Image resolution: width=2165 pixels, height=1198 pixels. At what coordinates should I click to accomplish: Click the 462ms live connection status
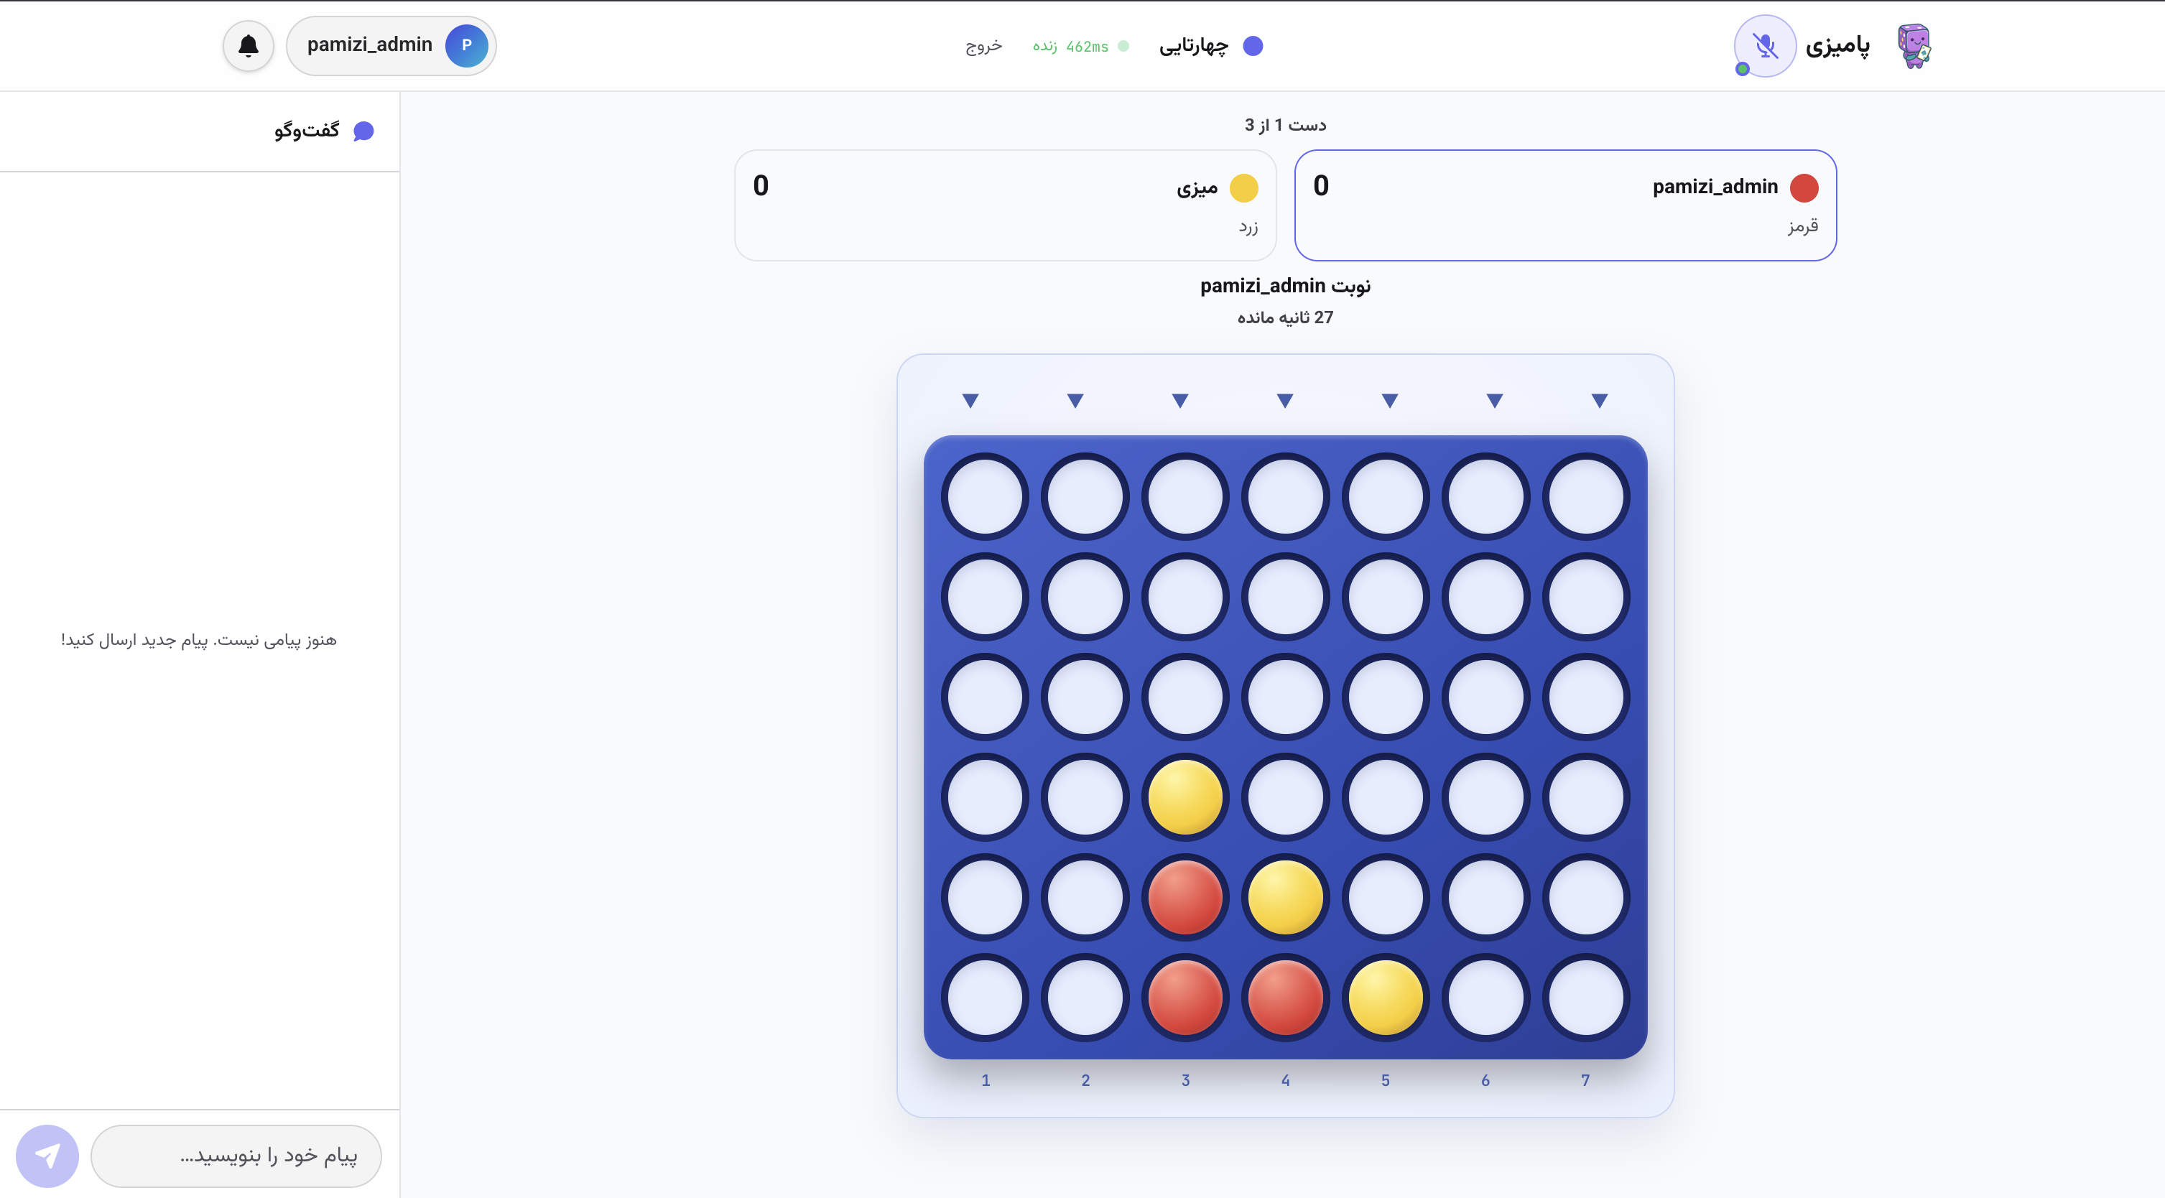click(1081, 46)
